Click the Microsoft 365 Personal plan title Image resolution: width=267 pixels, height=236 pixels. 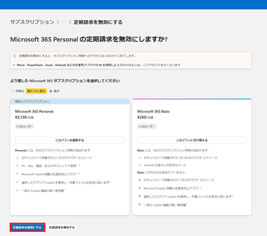(34, 112)
